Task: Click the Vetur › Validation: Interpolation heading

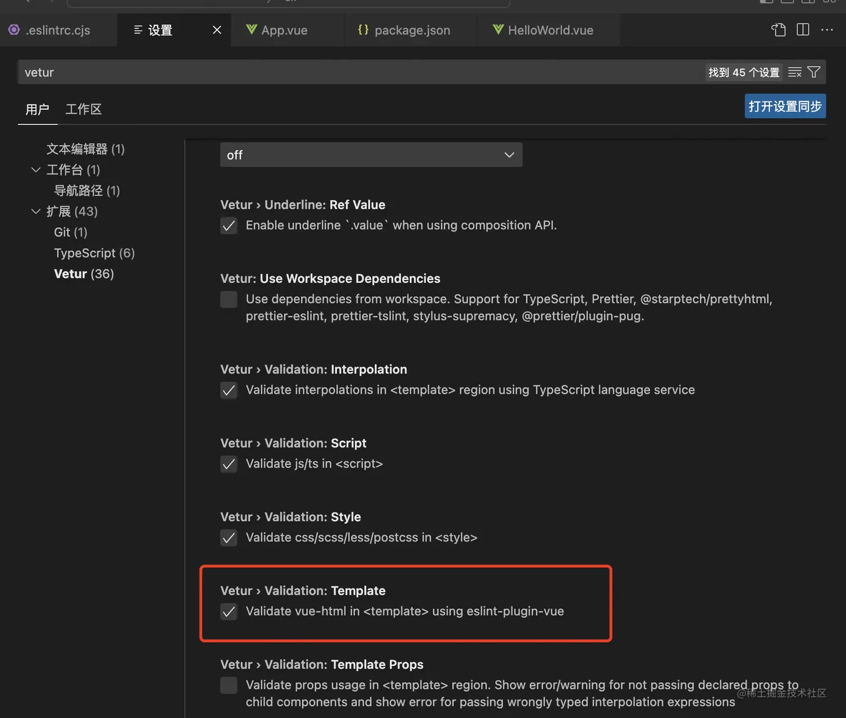Action: tap(314, 370)
